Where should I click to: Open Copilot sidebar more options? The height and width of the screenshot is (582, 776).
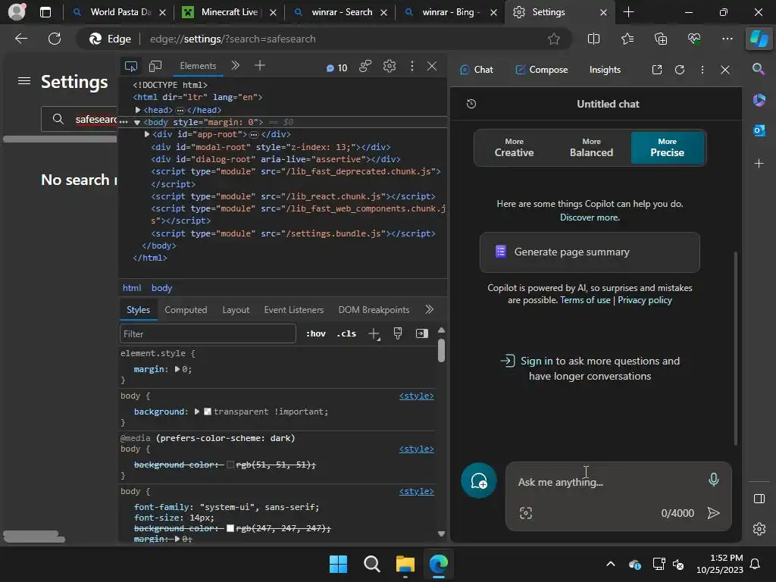coord(702,70)
